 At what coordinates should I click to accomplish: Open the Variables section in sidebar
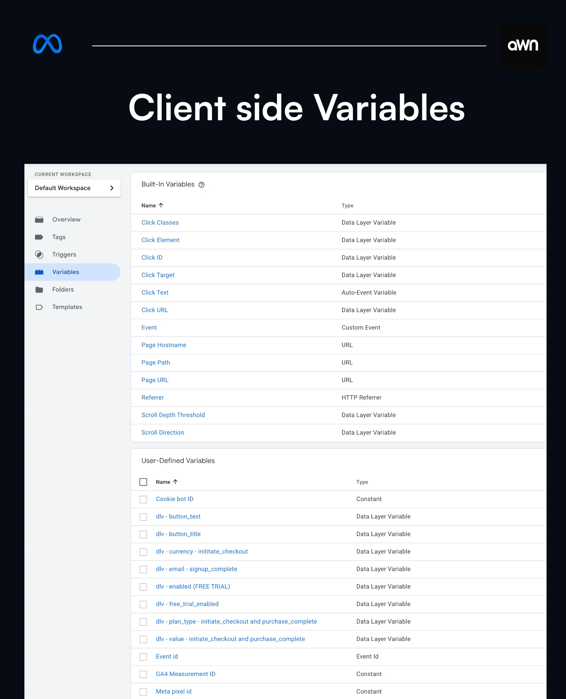66,272
